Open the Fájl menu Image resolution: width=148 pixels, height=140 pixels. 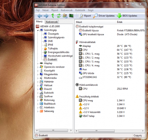(x=38, y=10)
